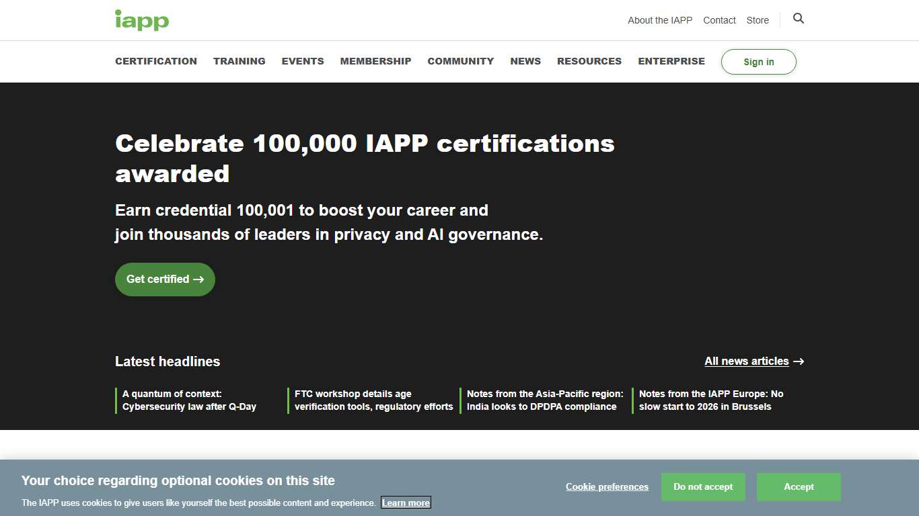This screenshot has height=516, width=919.
Task: Open the News navigation item
Action: pyautogui.click(x=525, y=61)
